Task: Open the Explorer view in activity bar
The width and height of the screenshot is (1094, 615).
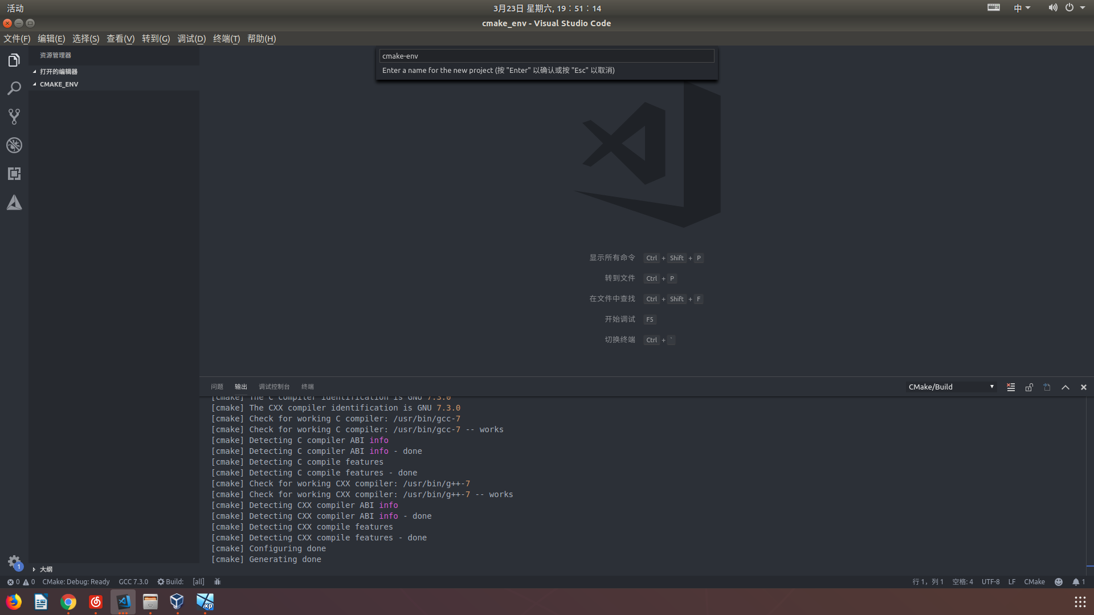Action: click(x=14, y=60)
